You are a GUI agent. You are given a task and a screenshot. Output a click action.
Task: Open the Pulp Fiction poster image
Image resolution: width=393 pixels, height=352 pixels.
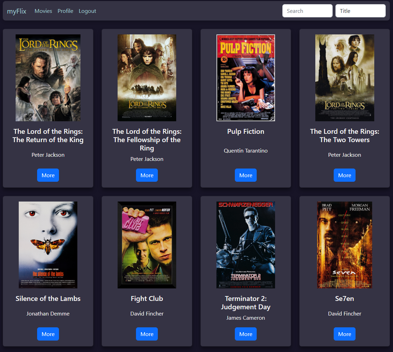[246, 78]
